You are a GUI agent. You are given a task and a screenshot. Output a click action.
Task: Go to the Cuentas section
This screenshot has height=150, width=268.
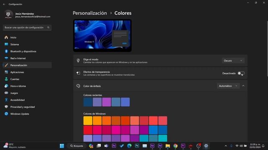coord(27,79)
